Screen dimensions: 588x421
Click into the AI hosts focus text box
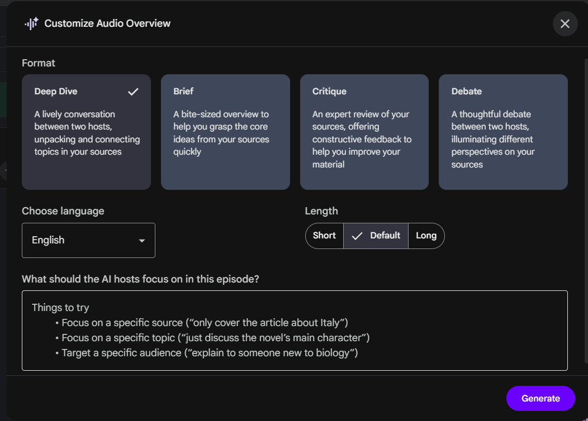point(295,330)
